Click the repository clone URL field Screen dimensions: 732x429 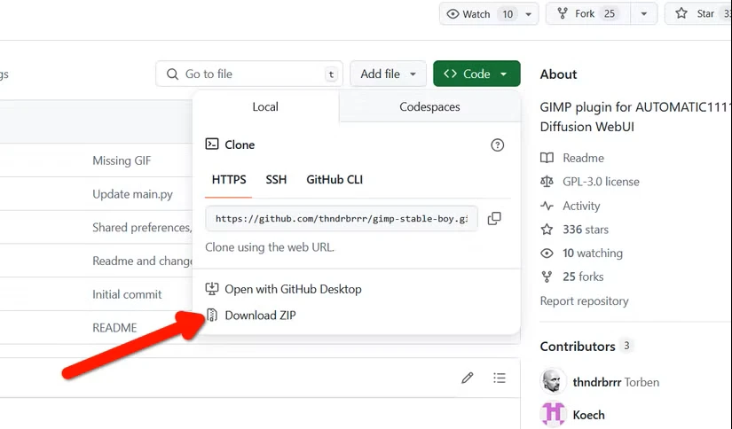[342, 219]
